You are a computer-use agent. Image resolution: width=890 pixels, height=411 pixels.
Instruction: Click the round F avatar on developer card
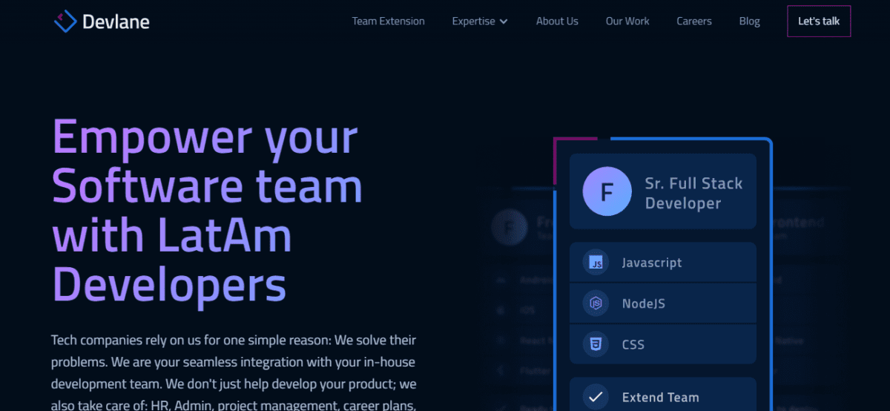tap(606, 191)
